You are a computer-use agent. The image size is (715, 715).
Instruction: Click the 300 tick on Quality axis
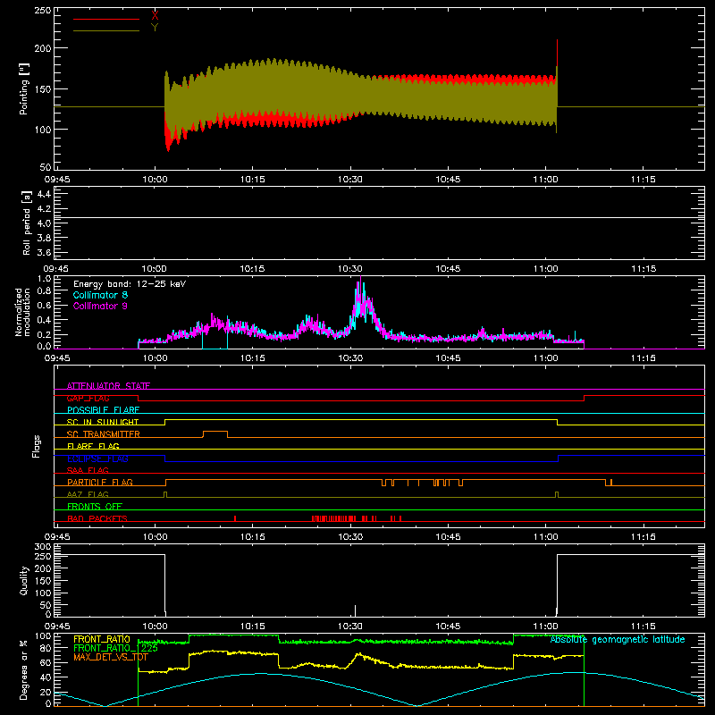tap(43, 547)
